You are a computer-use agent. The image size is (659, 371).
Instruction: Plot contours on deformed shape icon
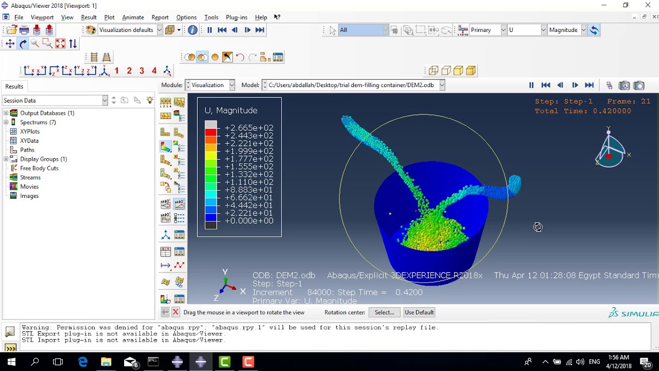tap(165, 147)
